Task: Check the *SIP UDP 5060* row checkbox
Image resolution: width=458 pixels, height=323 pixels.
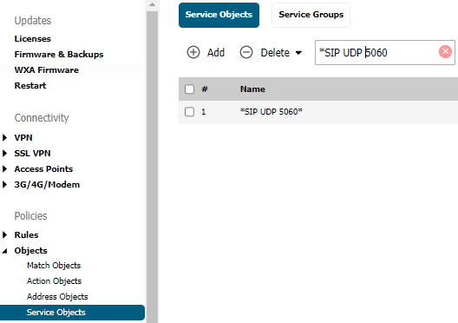Action: [189, 112]
